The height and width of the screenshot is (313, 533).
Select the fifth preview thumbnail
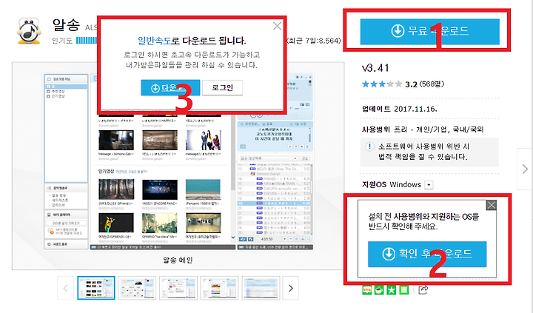261,288
